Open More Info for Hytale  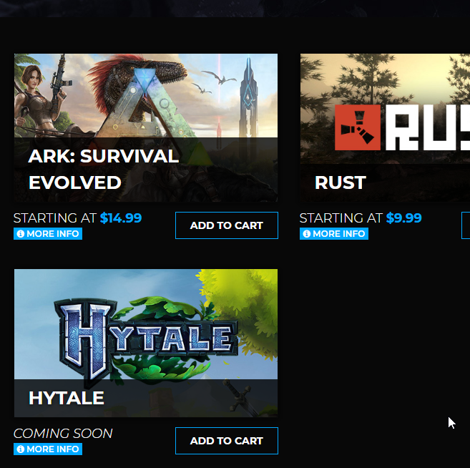[48, 449]
